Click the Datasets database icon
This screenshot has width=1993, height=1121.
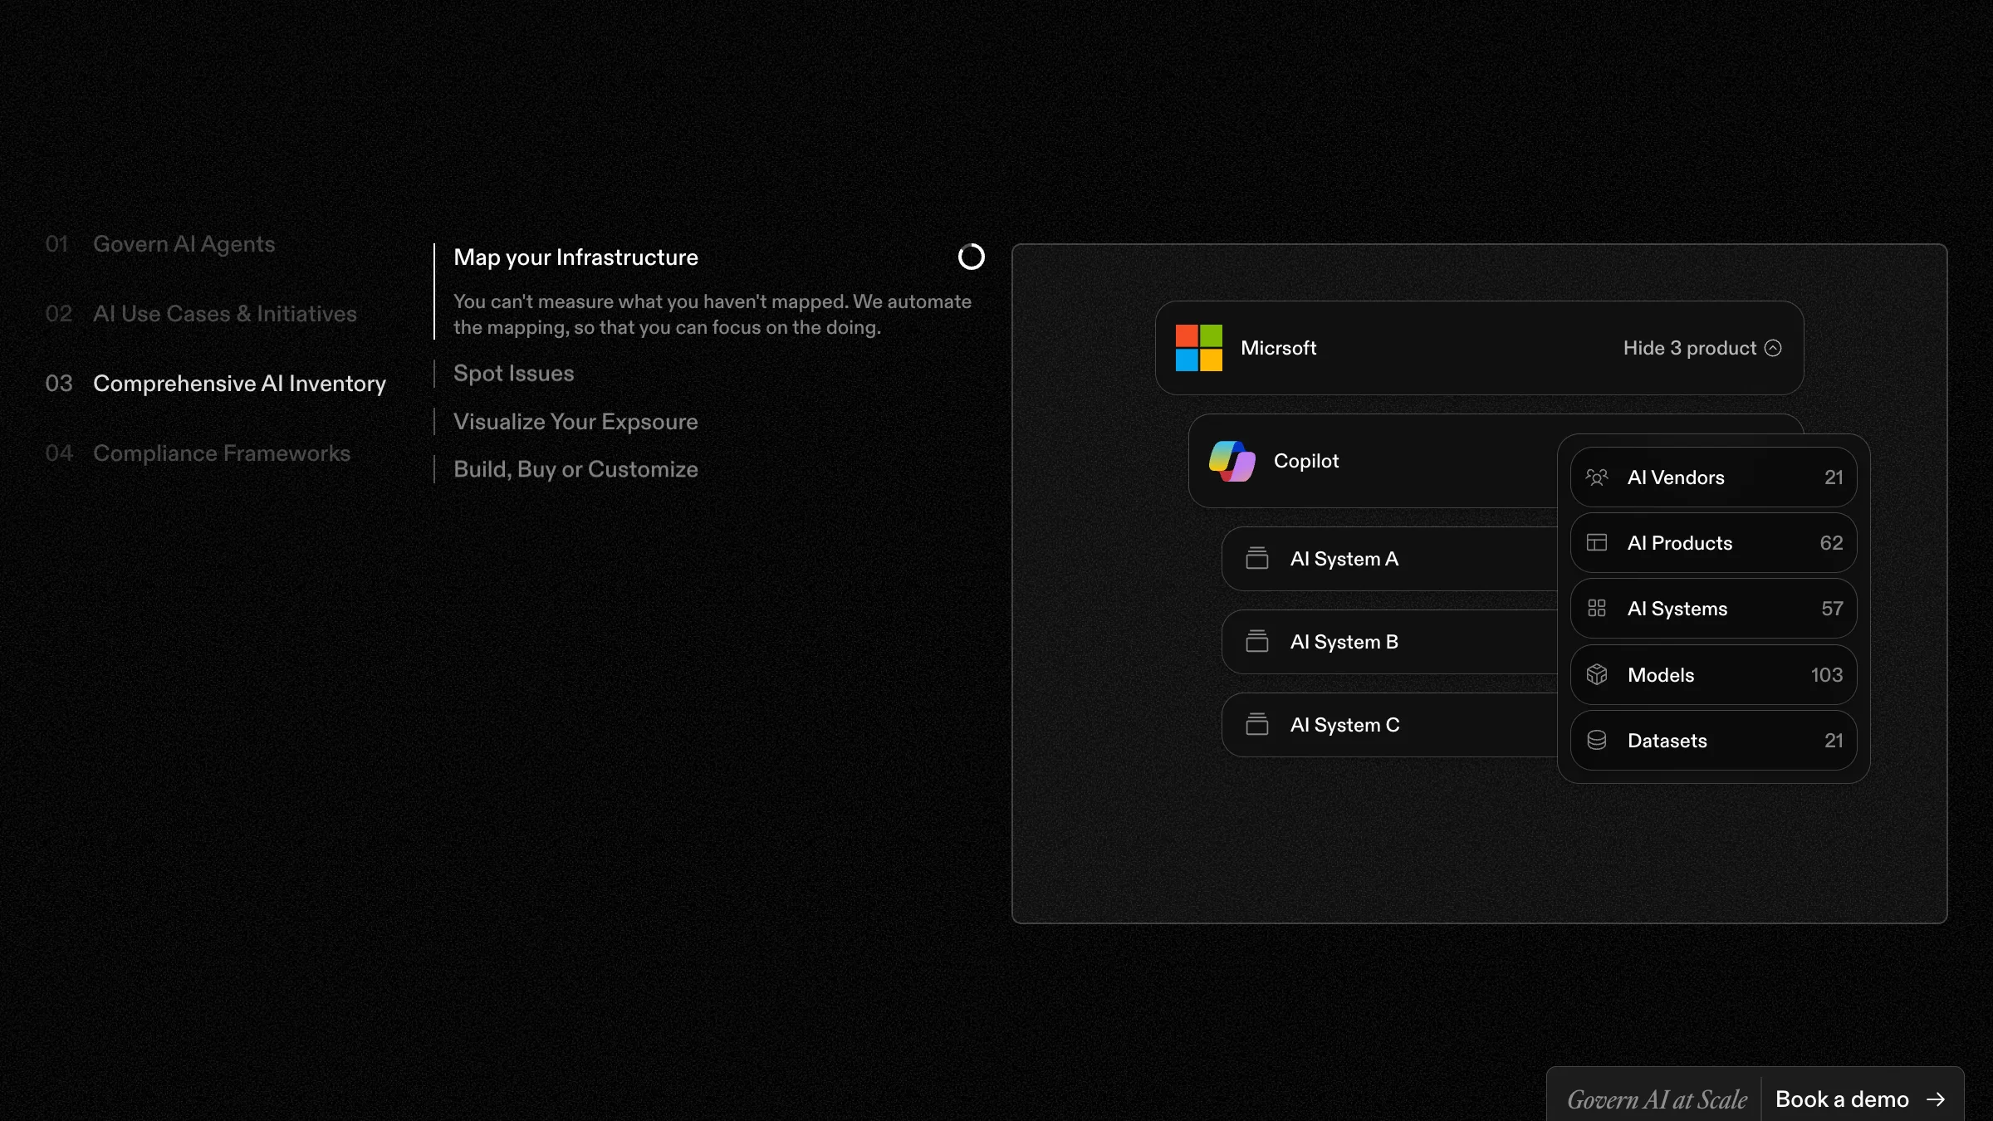(1596, 741)
